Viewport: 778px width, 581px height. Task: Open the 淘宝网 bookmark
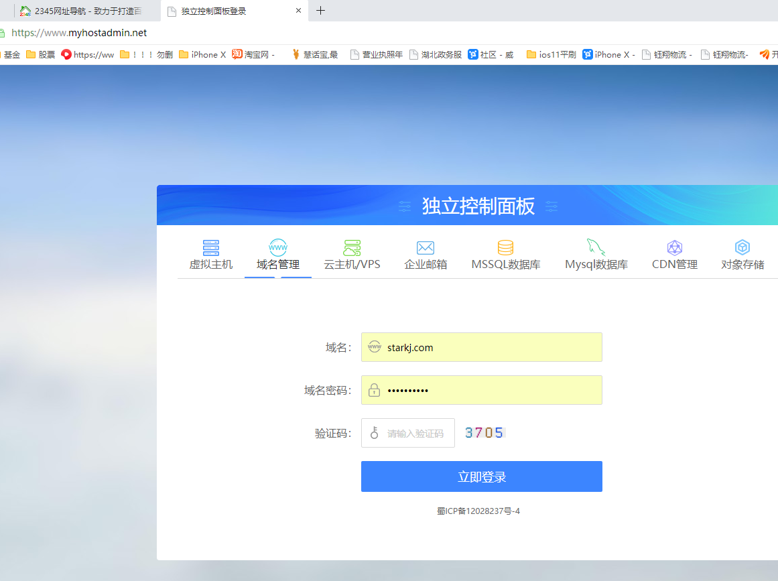click(254, 55)
